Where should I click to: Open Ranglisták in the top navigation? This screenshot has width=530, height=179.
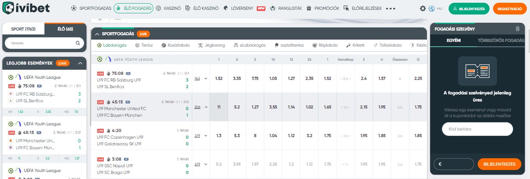285,8
